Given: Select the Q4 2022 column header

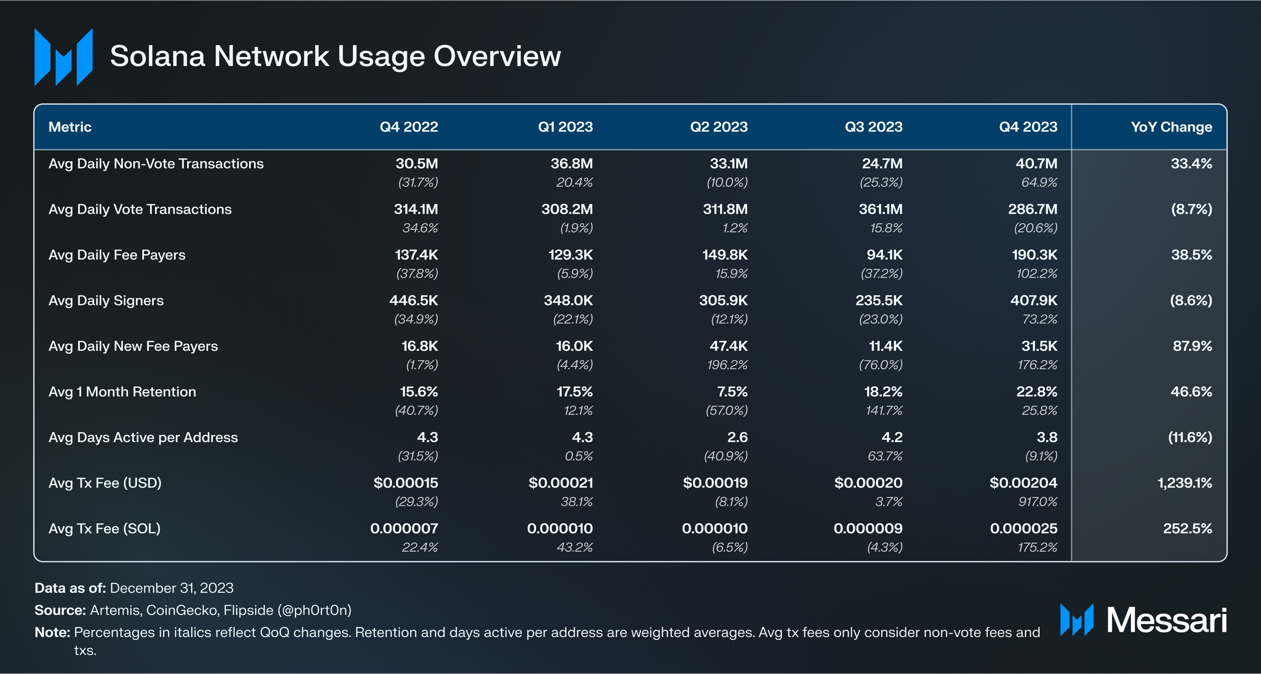Looking at the screenshot, I should [x=409, y=127].
